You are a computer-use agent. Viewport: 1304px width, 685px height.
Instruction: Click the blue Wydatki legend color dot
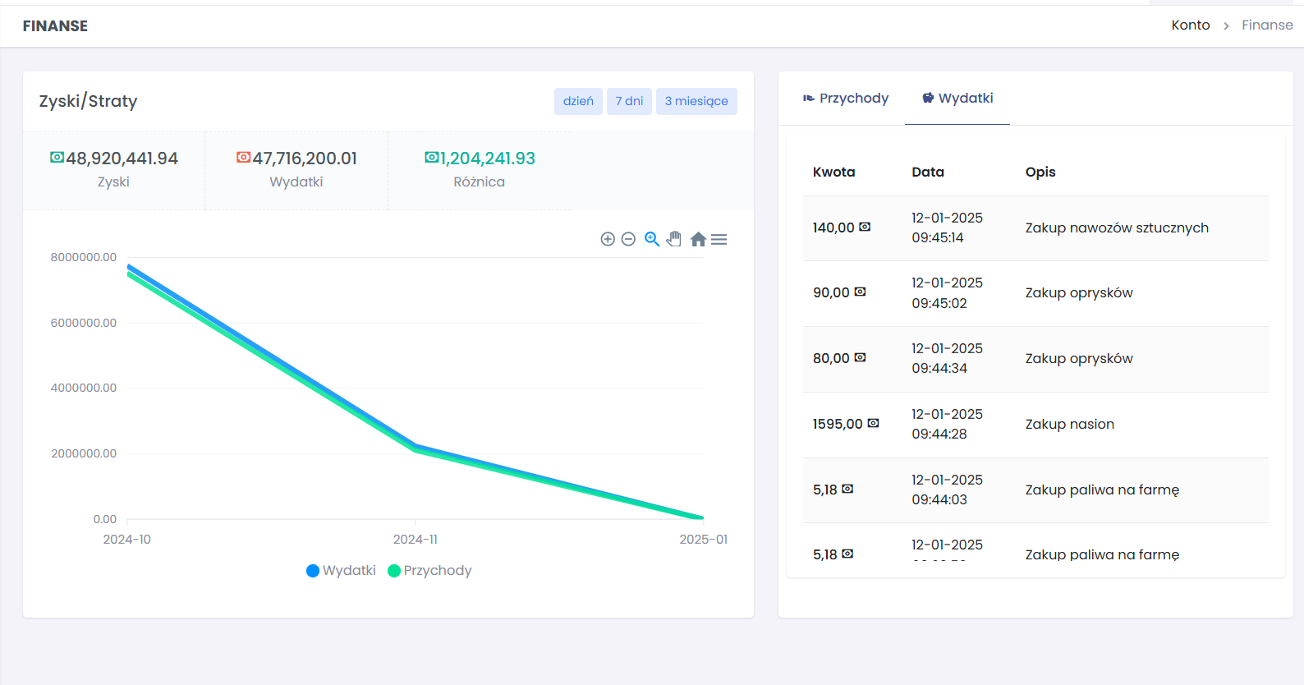tap(313, 571)
